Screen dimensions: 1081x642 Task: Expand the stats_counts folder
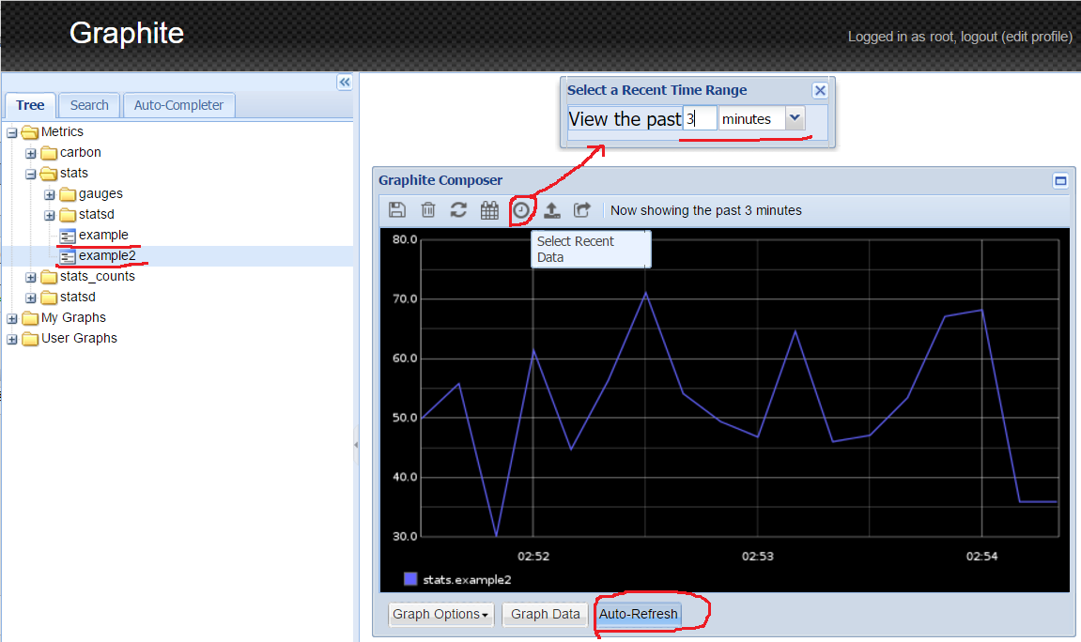[x=30, y=277]
